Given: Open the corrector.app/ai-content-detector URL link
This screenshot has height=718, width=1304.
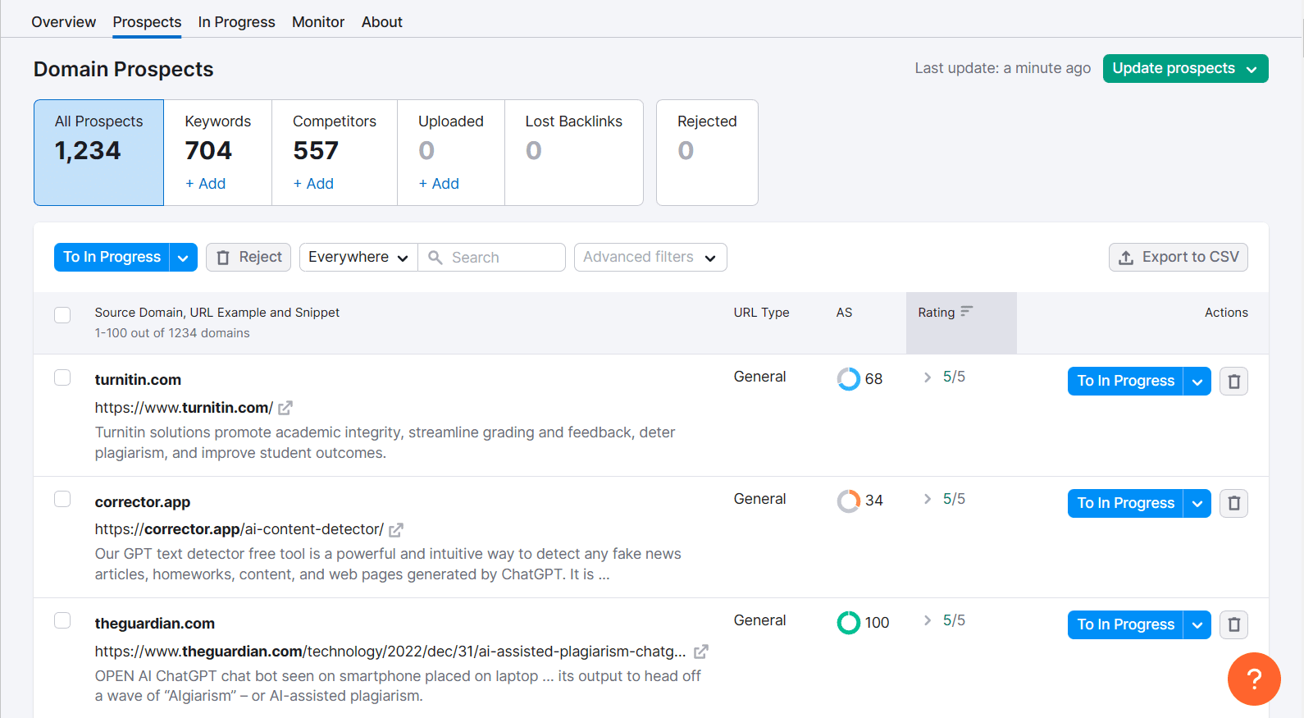Looking at the screenshot, I should tap(239, 530).
